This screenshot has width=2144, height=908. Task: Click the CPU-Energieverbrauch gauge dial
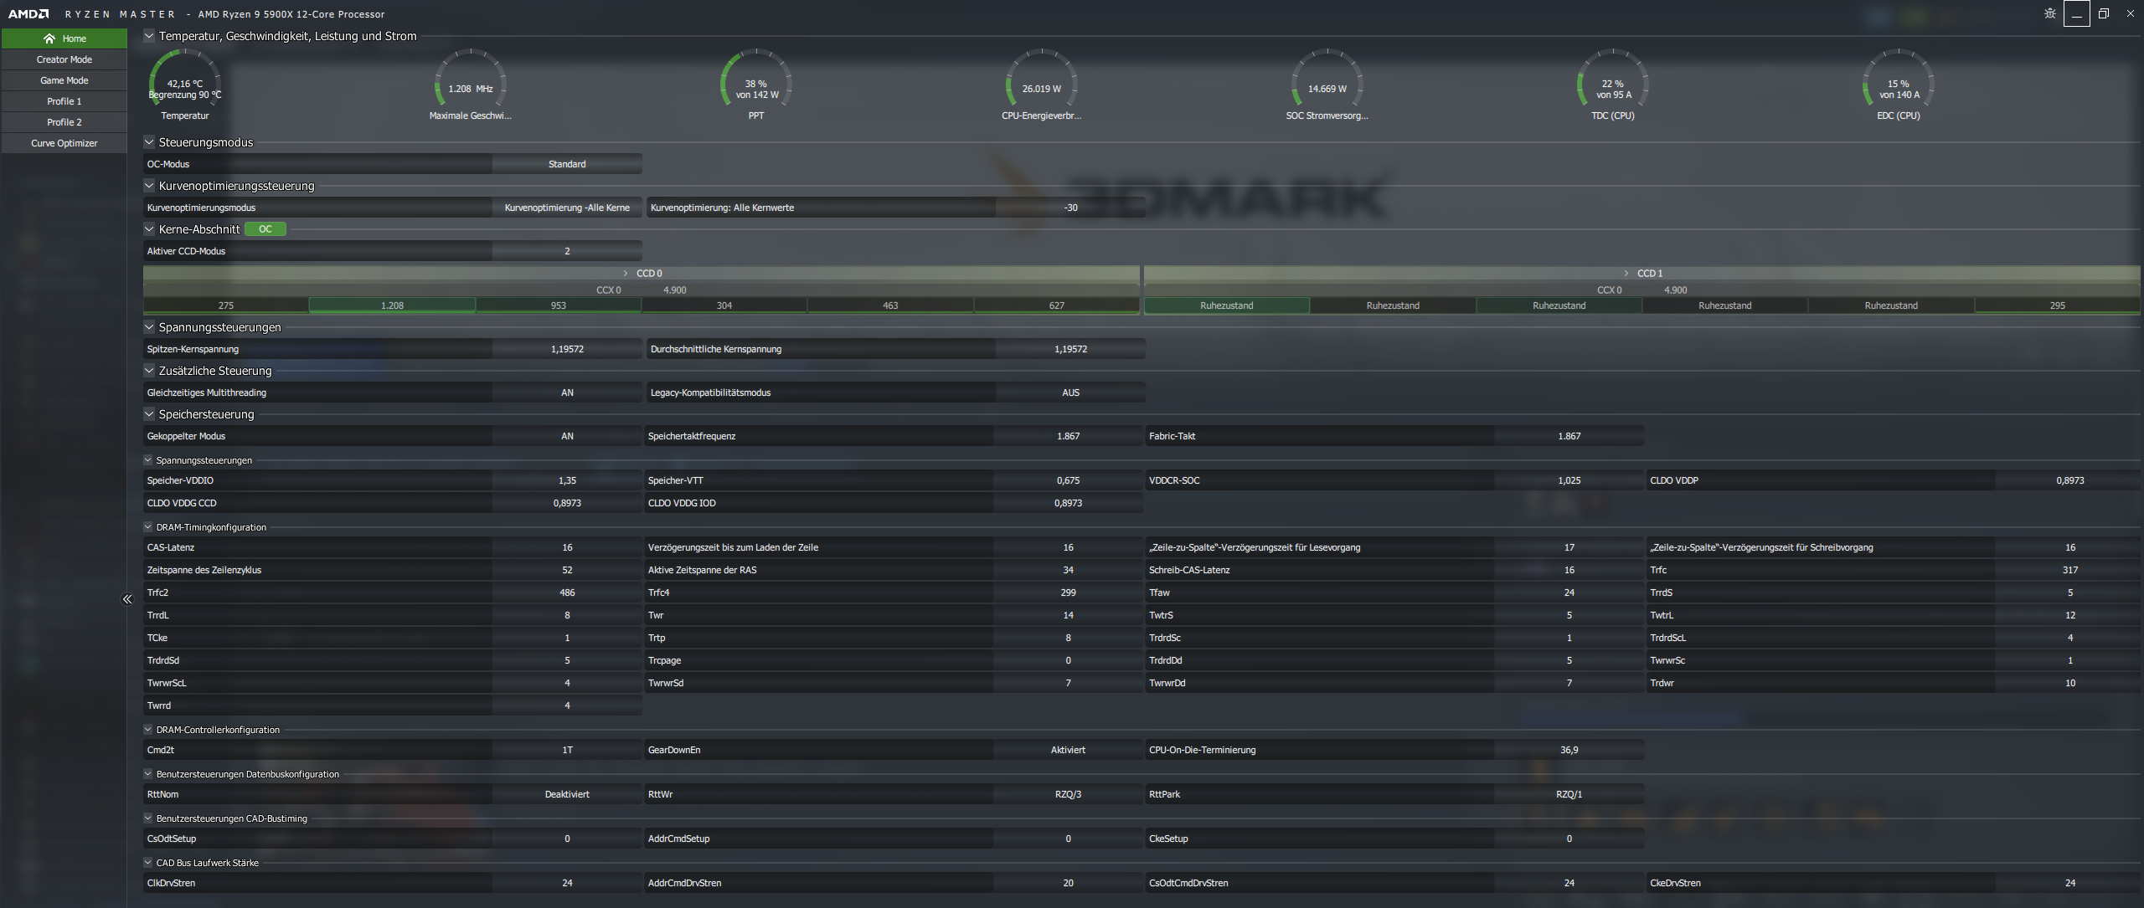click(x=1041, y=85)
